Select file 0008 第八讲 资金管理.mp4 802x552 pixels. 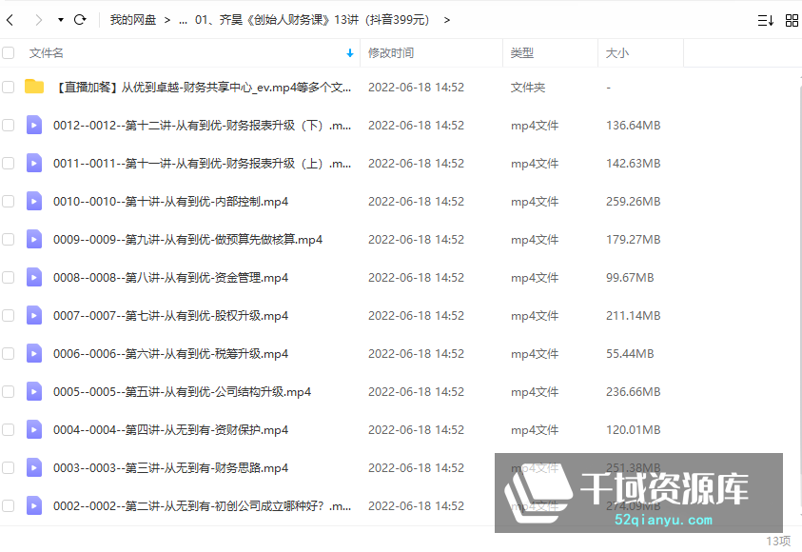[x=170, y=277]
